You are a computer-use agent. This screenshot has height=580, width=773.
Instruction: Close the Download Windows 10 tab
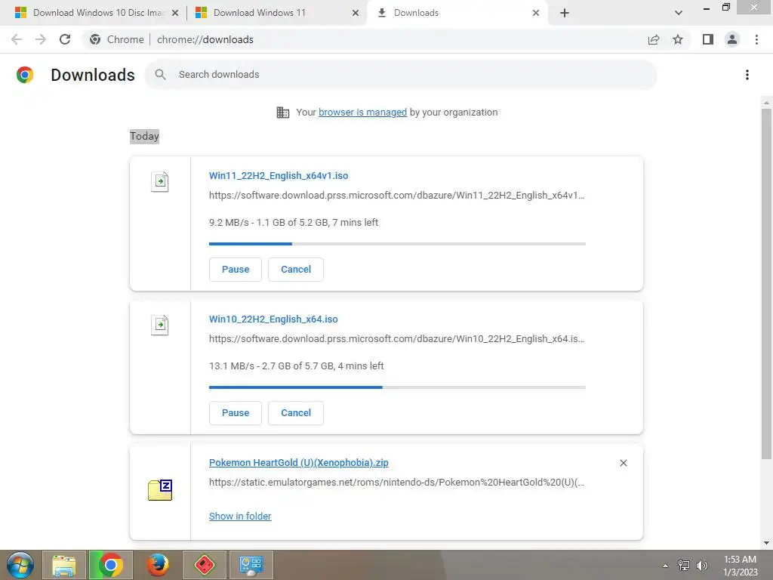pyautogui.click(x=175, y=13)
